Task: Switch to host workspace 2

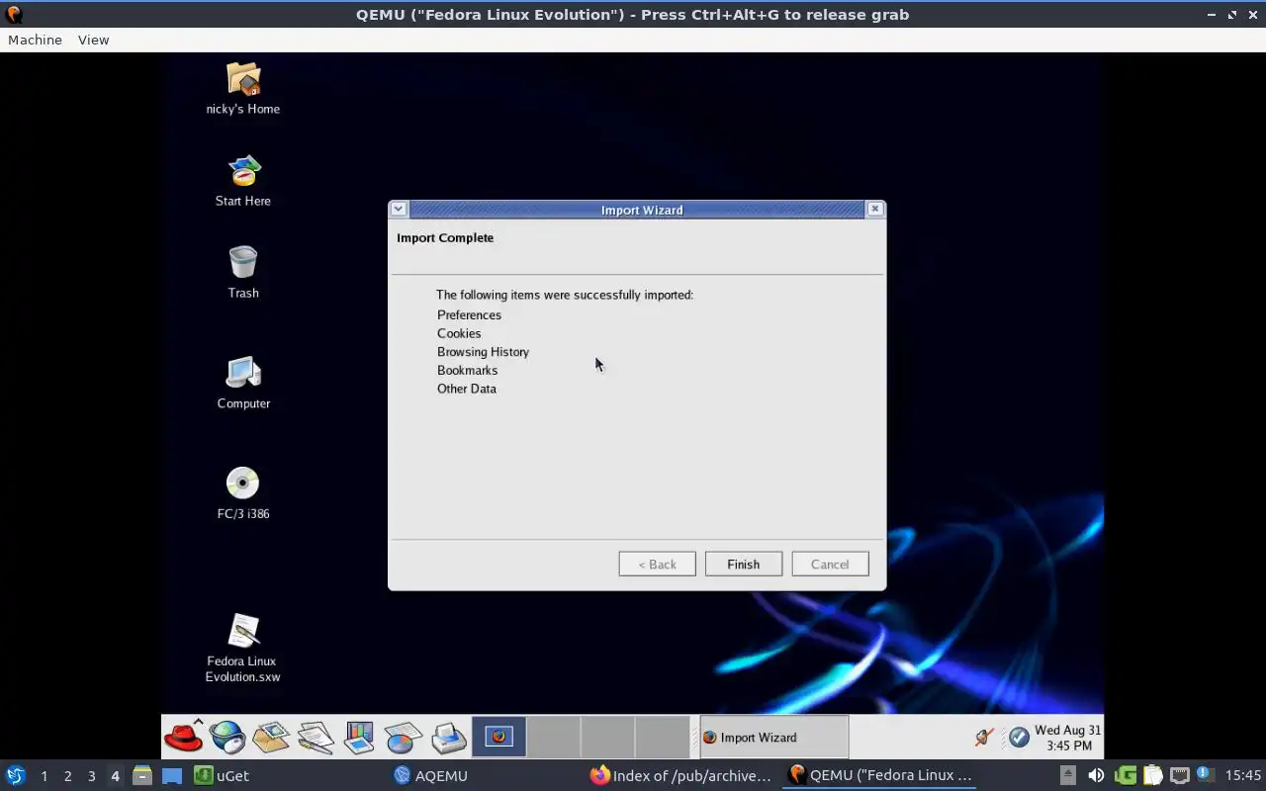Action: 67,776
